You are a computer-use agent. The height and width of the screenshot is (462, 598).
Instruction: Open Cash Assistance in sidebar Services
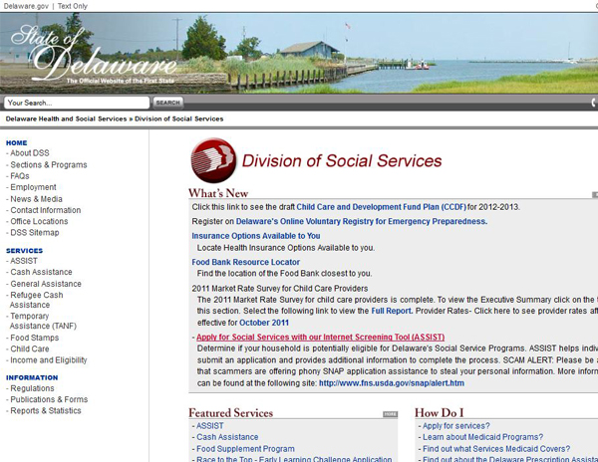click(x=41, y=272)
